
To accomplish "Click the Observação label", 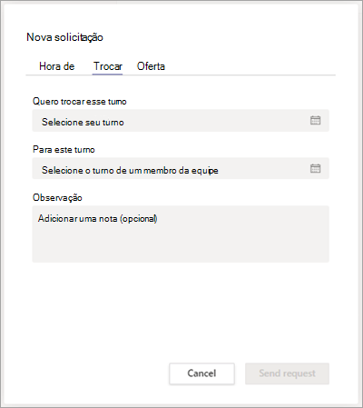I will [x=57, y=197].
